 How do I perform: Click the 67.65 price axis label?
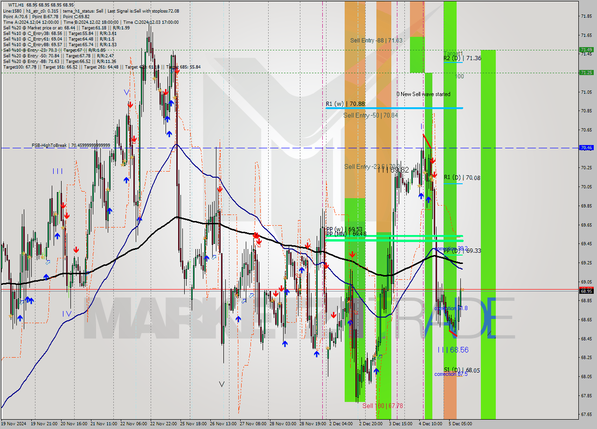(586, 415)
